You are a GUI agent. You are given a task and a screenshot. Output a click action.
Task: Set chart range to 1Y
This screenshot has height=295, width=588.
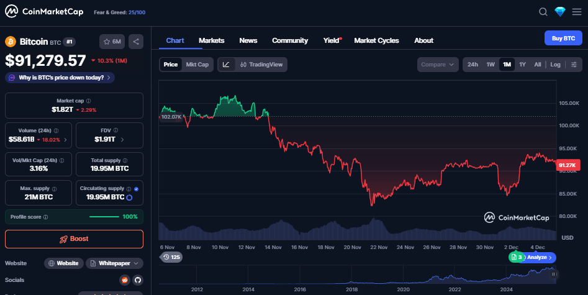tap(522, 65)
